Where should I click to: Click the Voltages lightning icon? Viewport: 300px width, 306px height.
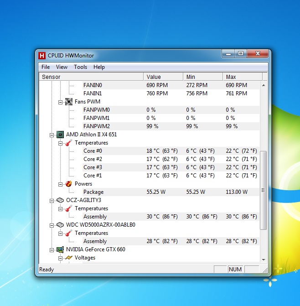point(68,258)
